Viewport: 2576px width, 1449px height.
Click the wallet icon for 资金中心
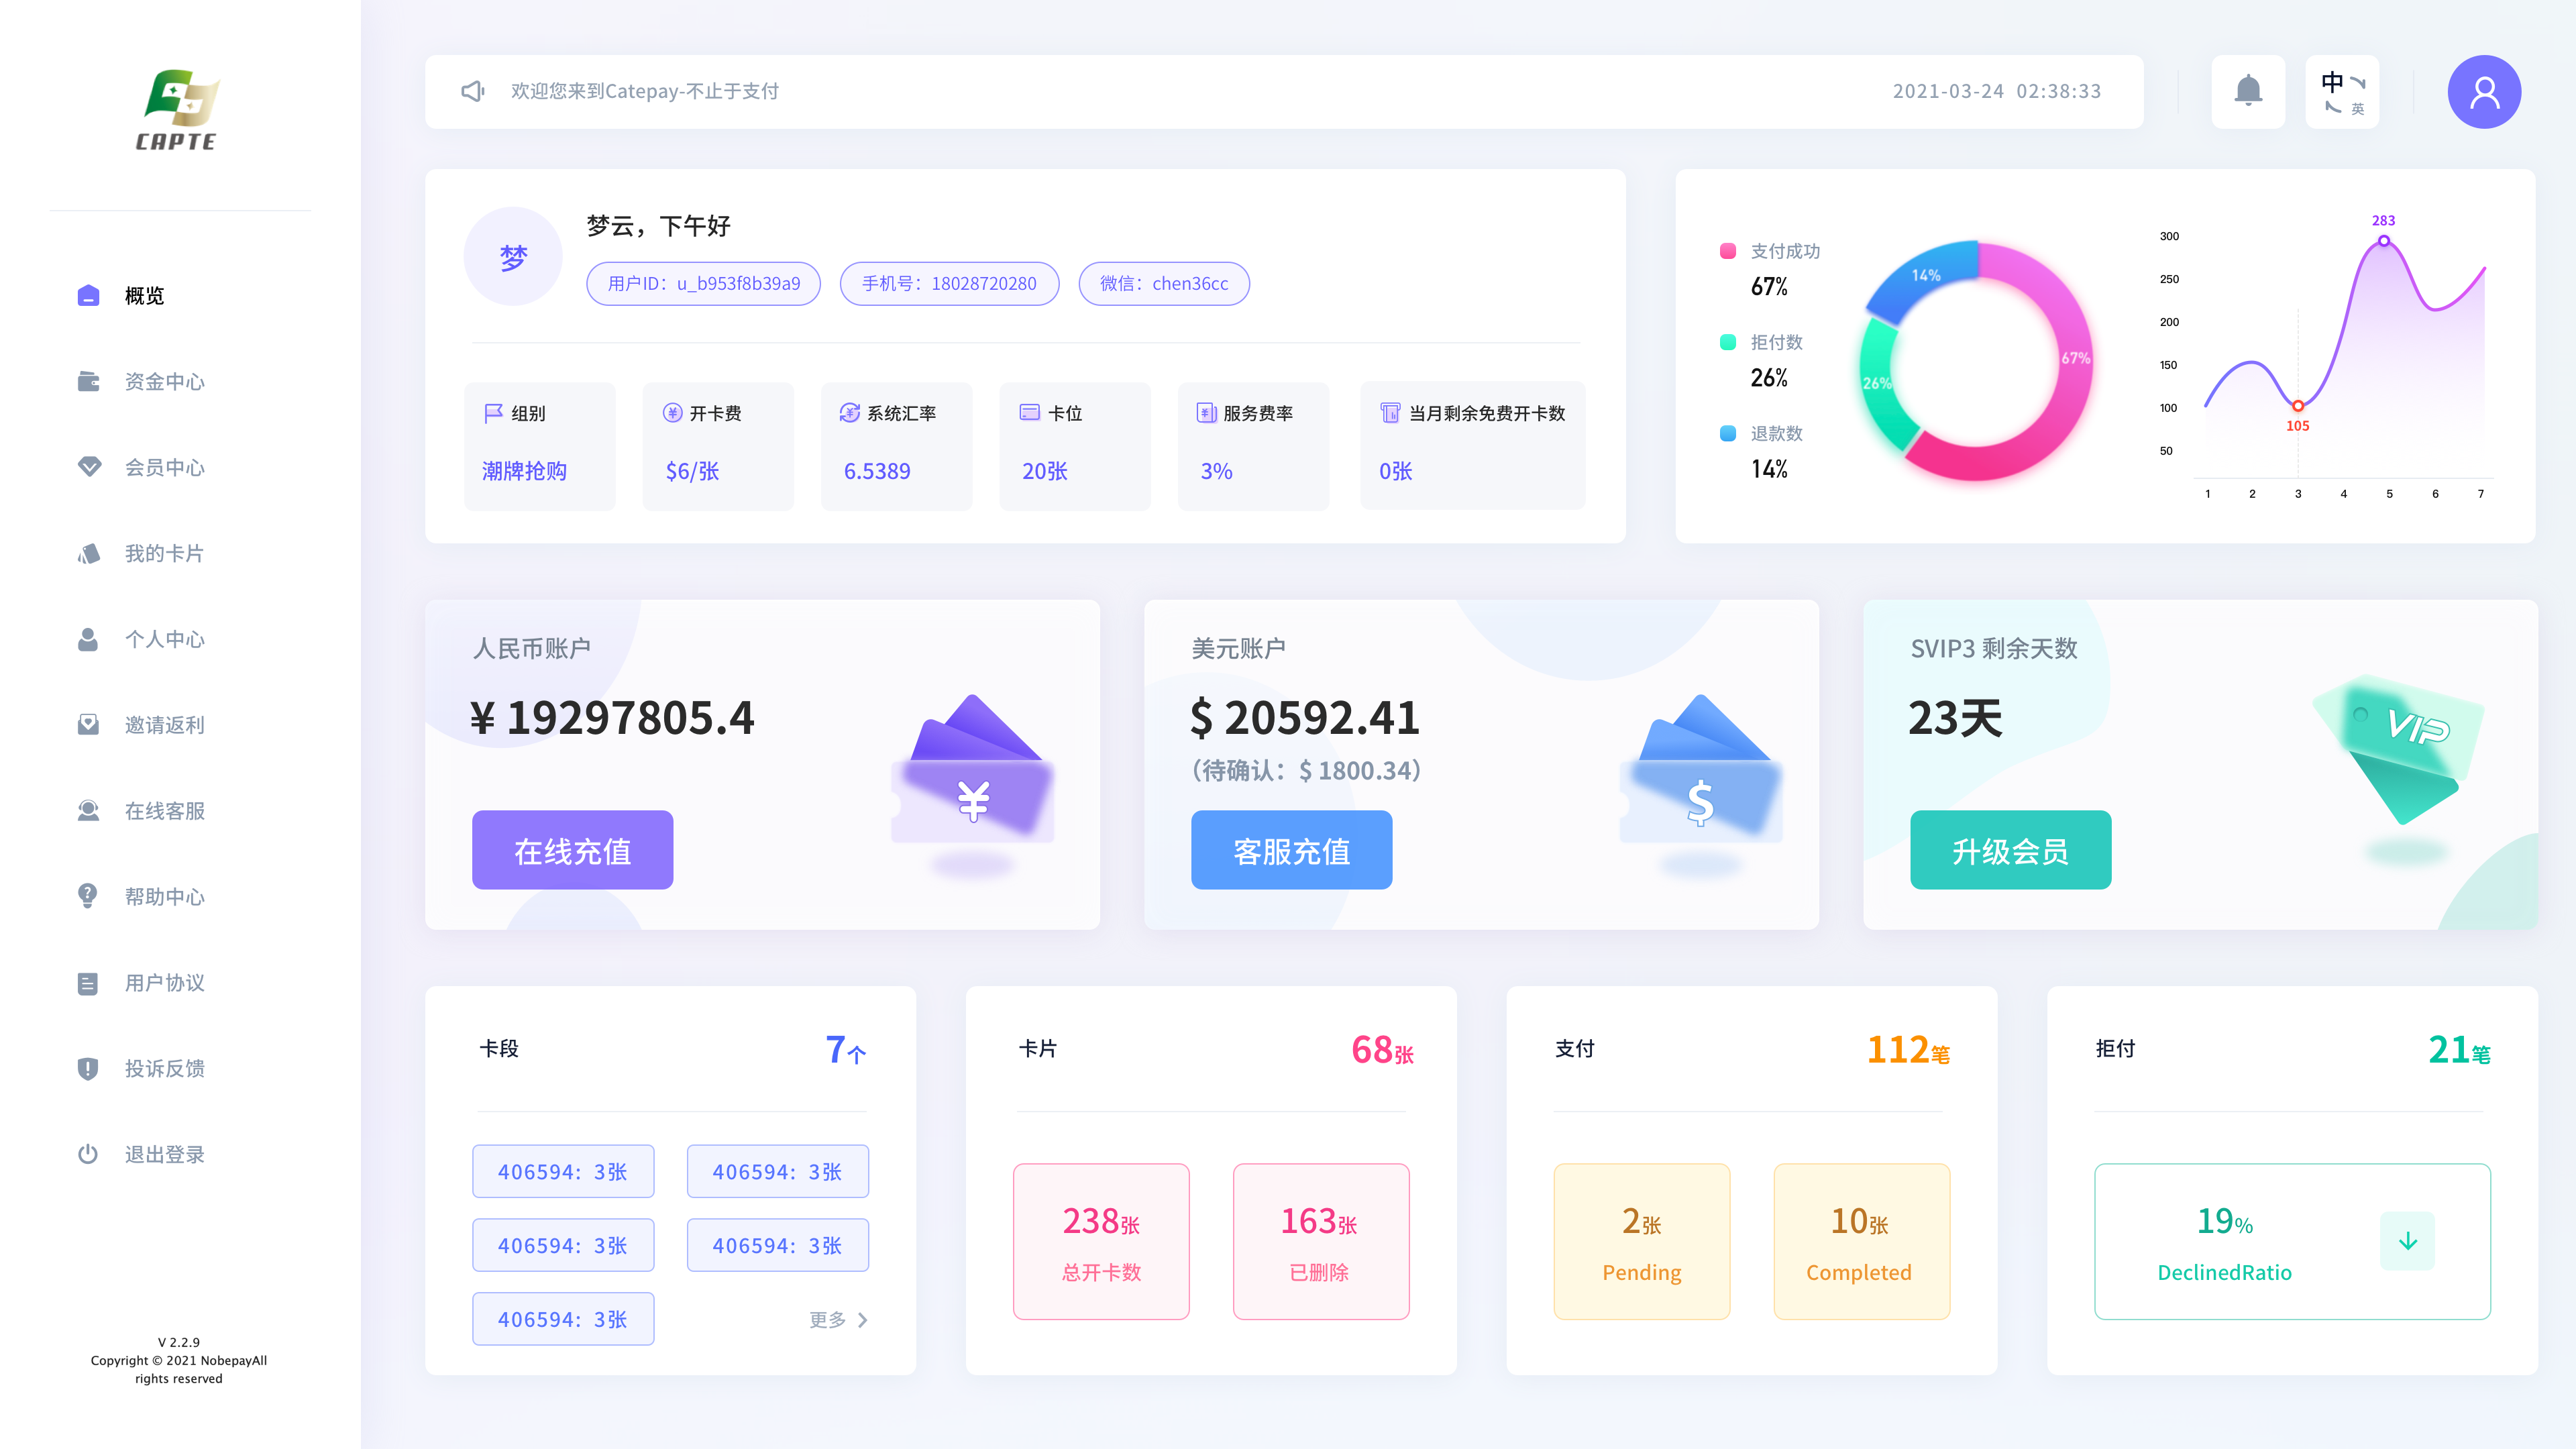coord(88,381)
